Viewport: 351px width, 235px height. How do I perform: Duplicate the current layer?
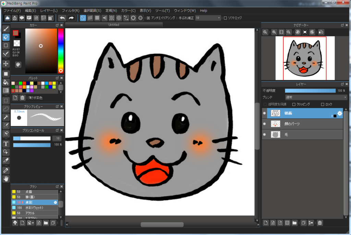[x=303, y=223]
